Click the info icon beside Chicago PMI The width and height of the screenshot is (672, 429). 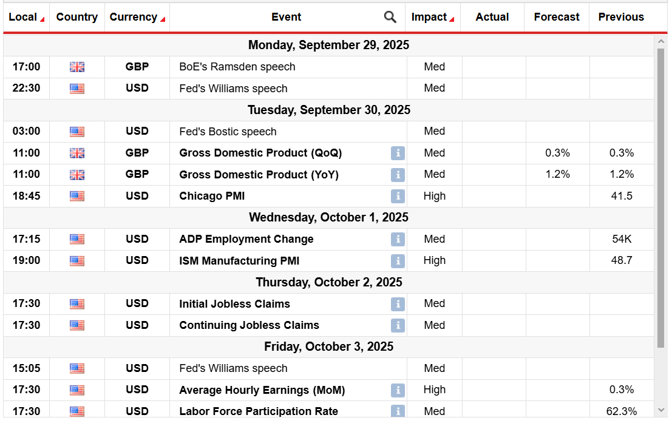tap(398, 196)
